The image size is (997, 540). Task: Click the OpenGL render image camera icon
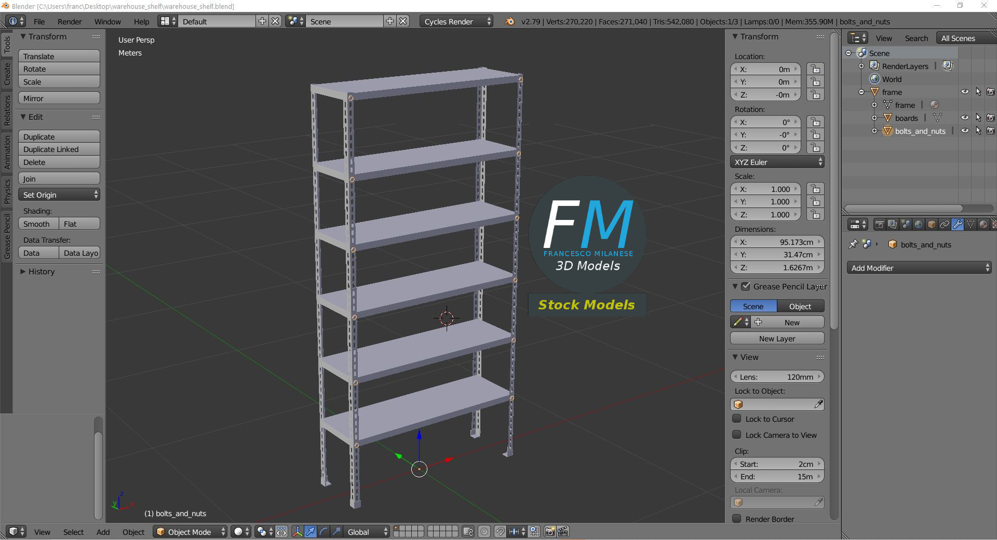(x=549, y=532)
